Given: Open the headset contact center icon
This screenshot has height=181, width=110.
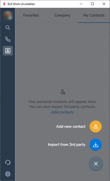Looking at the screenshot, I should (x=8, y=162).
